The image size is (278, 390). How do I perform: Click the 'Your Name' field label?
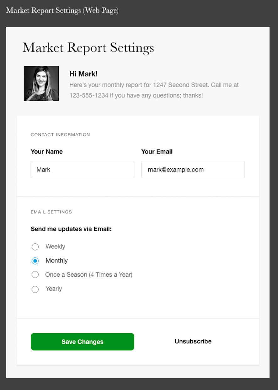click(47, 152)
